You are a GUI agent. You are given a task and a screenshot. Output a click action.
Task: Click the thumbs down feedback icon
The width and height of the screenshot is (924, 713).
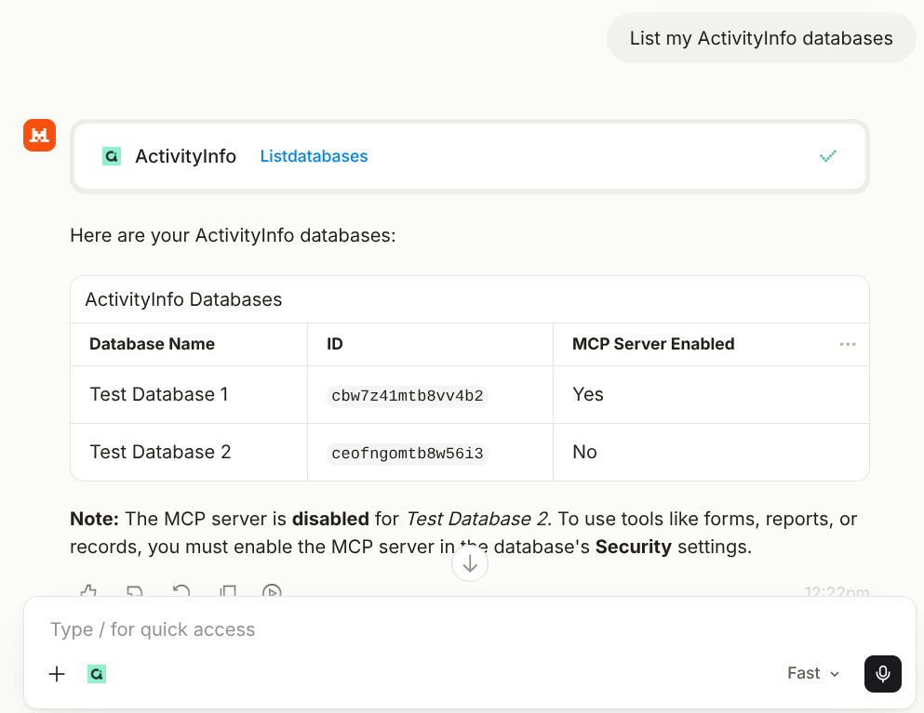[135, 590]
